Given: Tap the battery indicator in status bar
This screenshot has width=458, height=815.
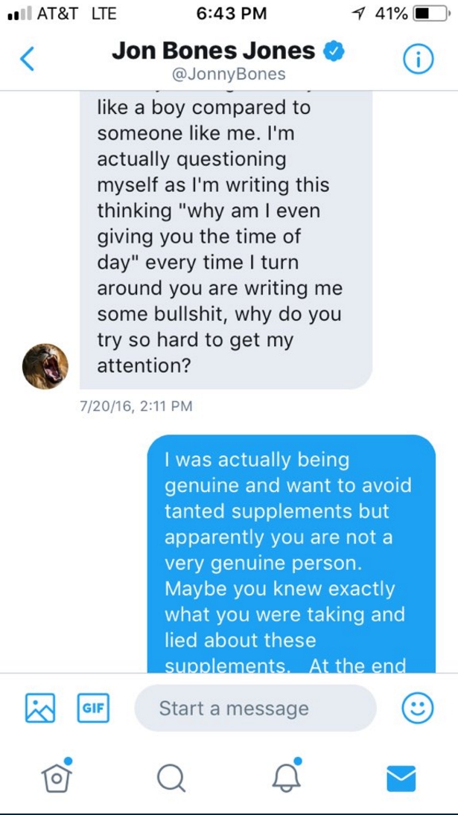Looking at the screenshot, I should click(428, 13).
